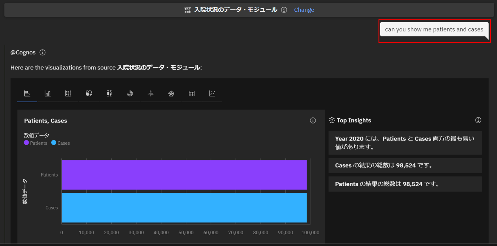Select the purple Patients bar
Screen dimensions: 497x246
tap(184, 175)
